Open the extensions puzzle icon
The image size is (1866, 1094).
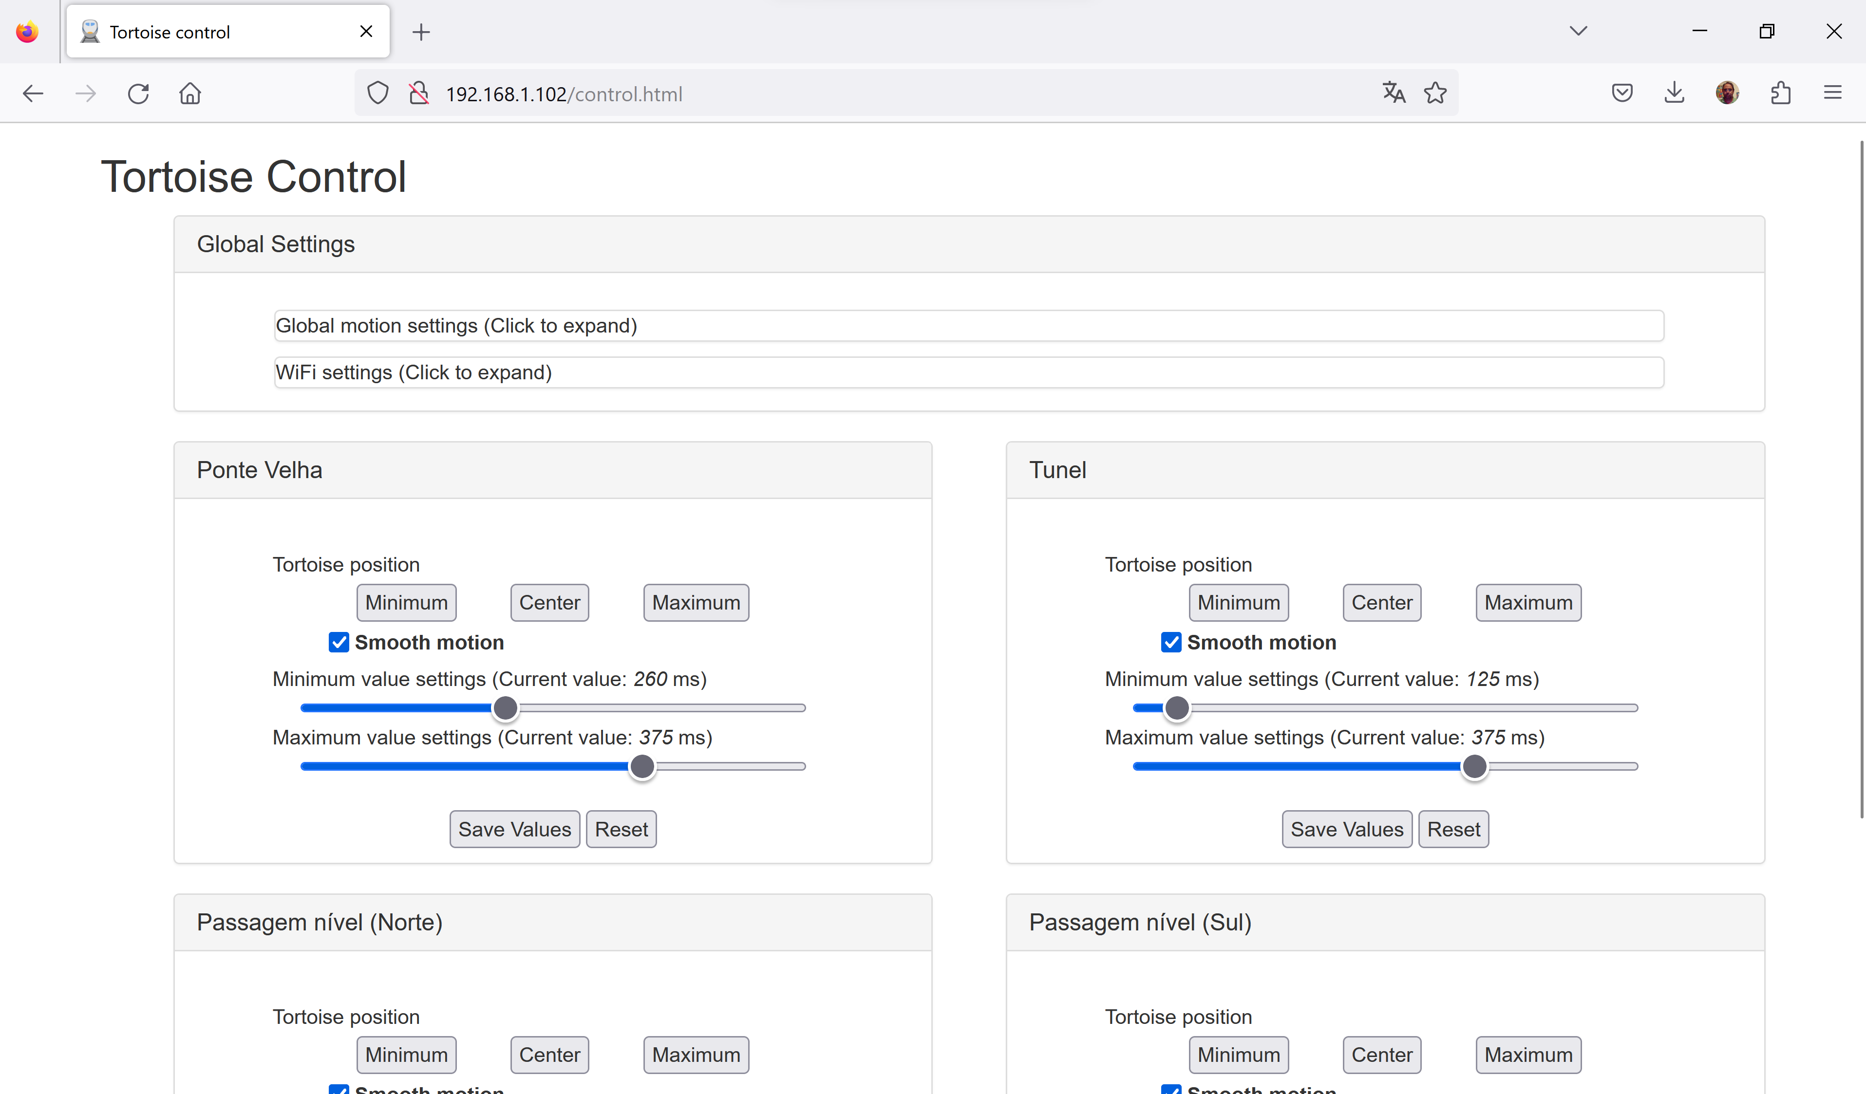coord(1780,93)
